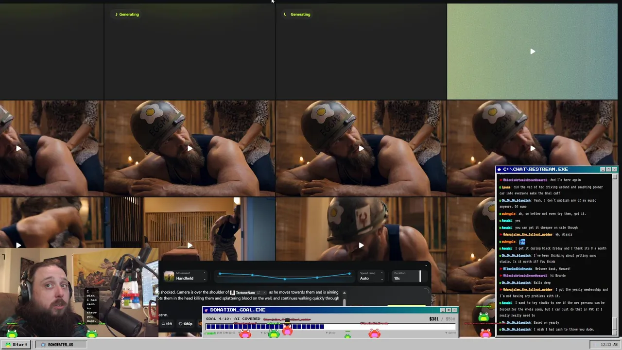Change the 16:9 aspect ratio setting
Image resolution: width=622 pixels, height=350 pixels.
click(167, 324)
